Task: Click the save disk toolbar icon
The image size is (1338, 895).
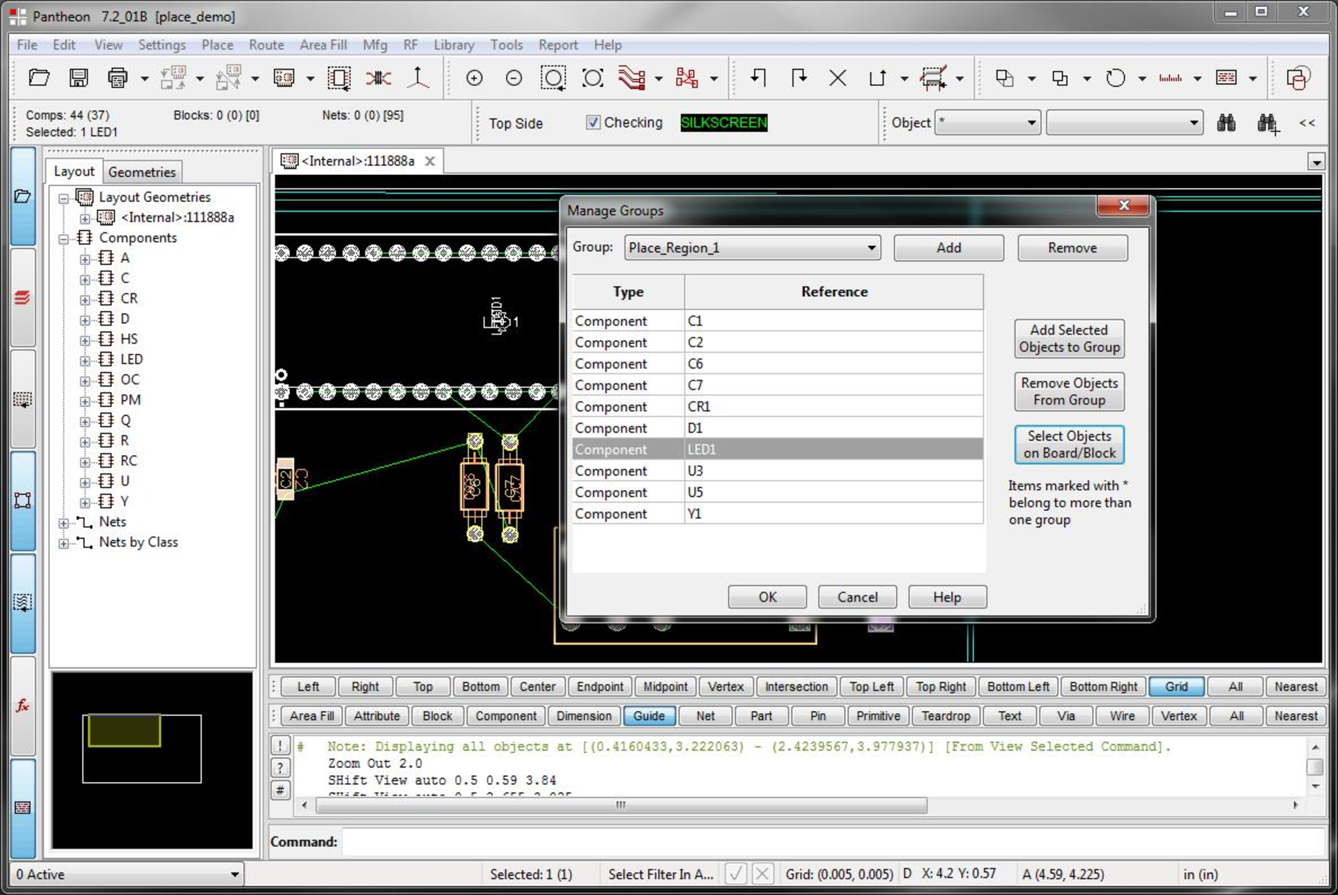Action: coord(78,78)
